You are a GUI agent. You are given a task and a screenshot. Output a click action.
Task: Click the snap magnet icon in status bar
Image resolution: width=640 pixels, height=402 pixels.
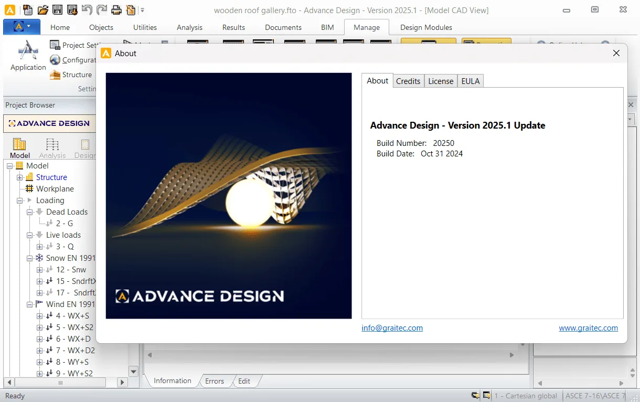(475, 396)
